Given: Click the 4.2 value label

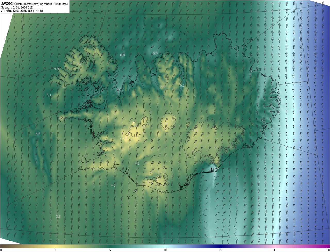Looking at the screenshot, I should coord(137,163).
